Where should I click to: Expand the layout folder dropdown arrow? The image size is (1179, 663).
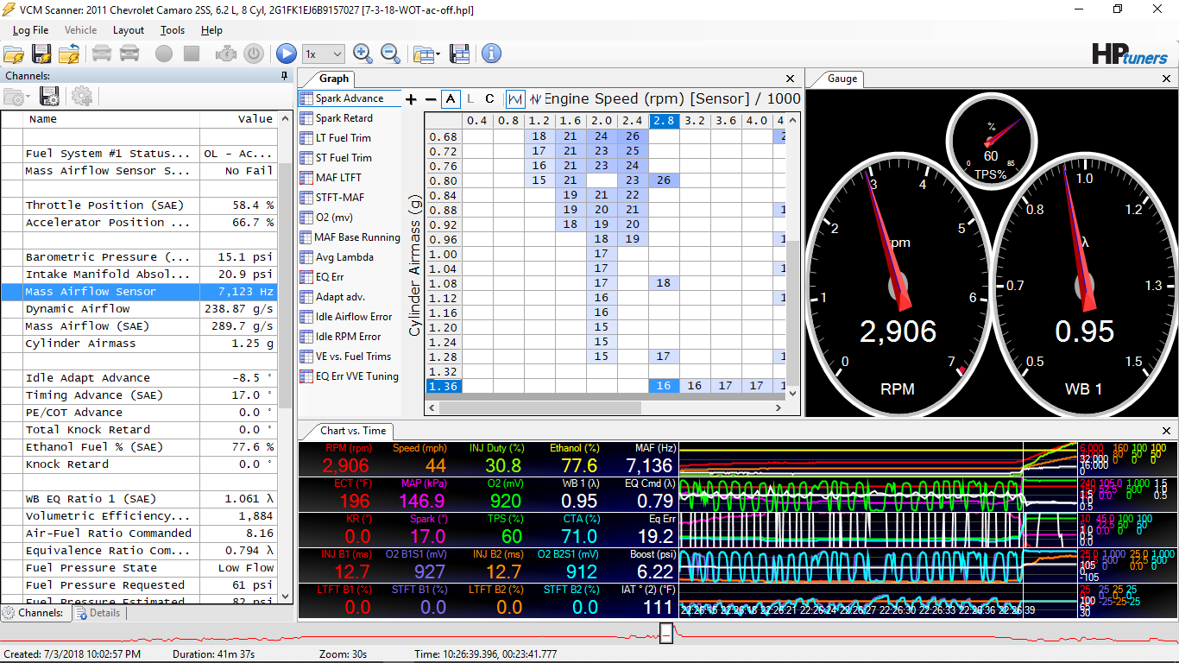click(438, 54)
